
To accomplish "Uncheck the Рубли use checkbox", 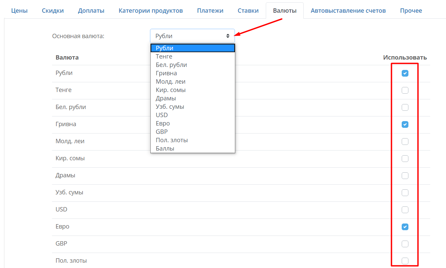I will click(x=405, y=73).
